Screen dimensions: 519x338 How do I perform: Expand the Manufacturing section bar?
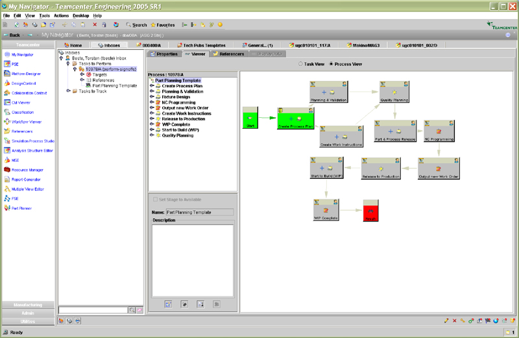[28, 304]
